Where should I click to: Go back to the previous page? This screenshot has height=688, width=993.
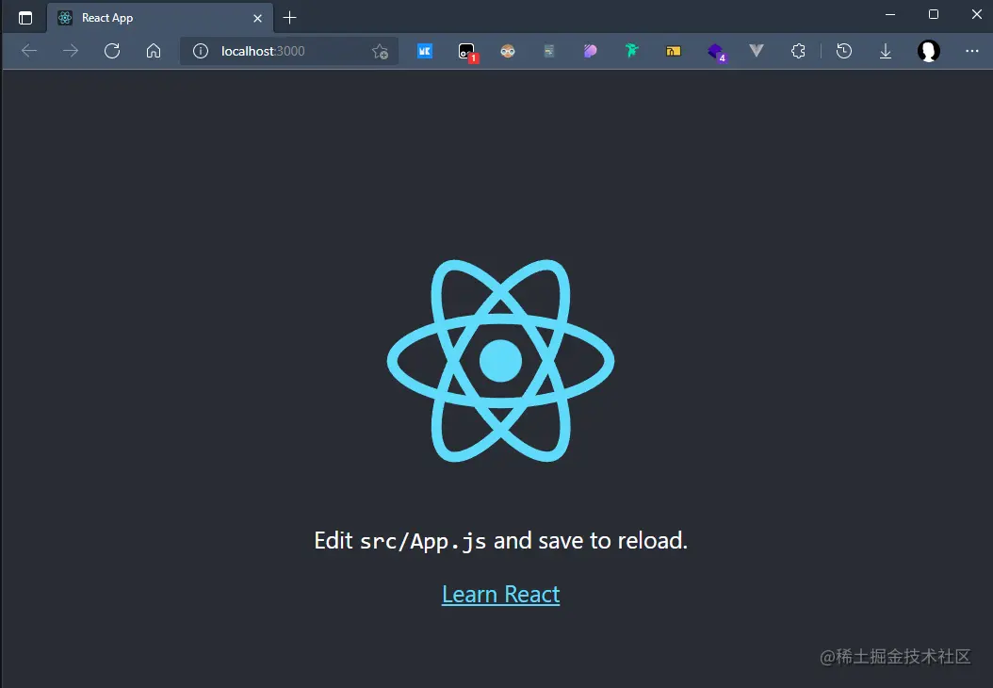click(29, 51)
